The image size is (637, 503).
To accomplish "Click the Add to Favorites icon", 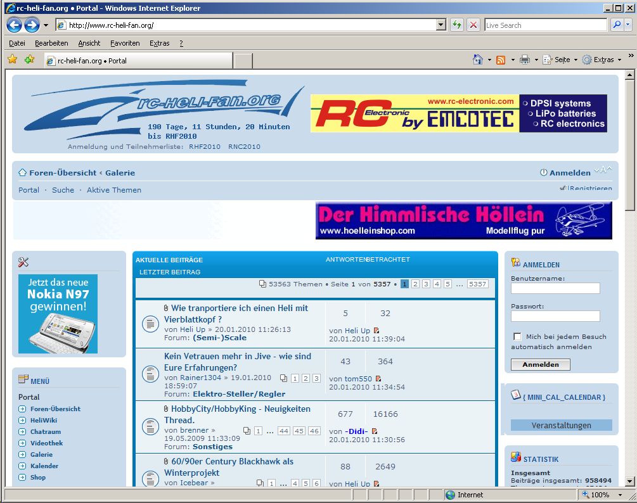I will (x=29, y=60).
